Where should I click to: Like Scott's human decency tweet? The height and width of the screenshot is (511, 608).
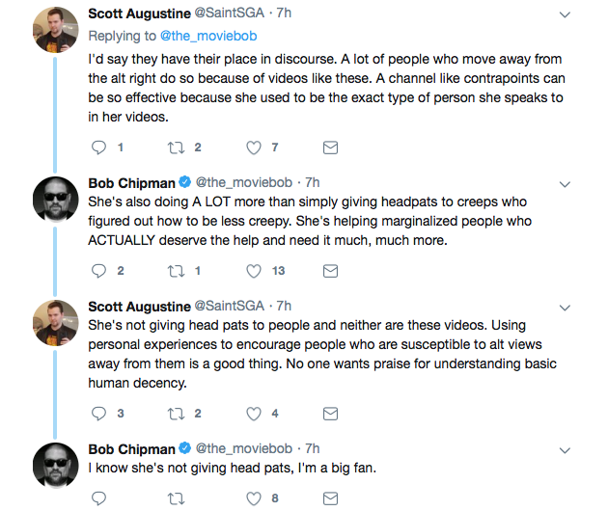[254, 414]
